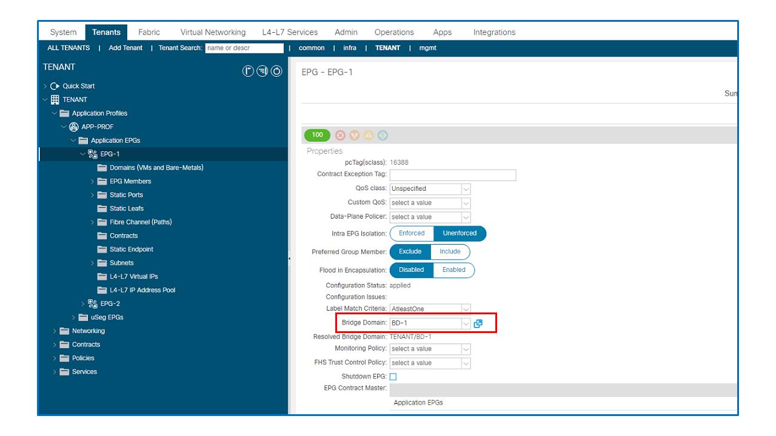Click the orange major faults icon
This screenshot has height=436, width=776.
tap(355, 135)
